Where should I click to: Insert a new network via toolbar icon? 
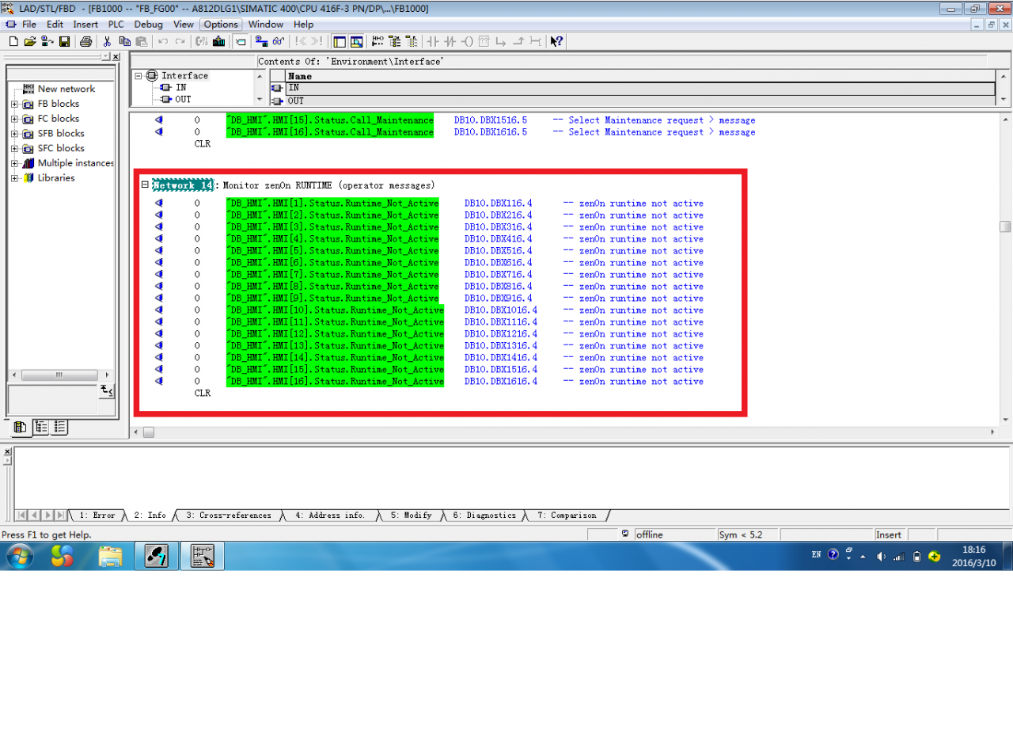click(x=378, y=41)
